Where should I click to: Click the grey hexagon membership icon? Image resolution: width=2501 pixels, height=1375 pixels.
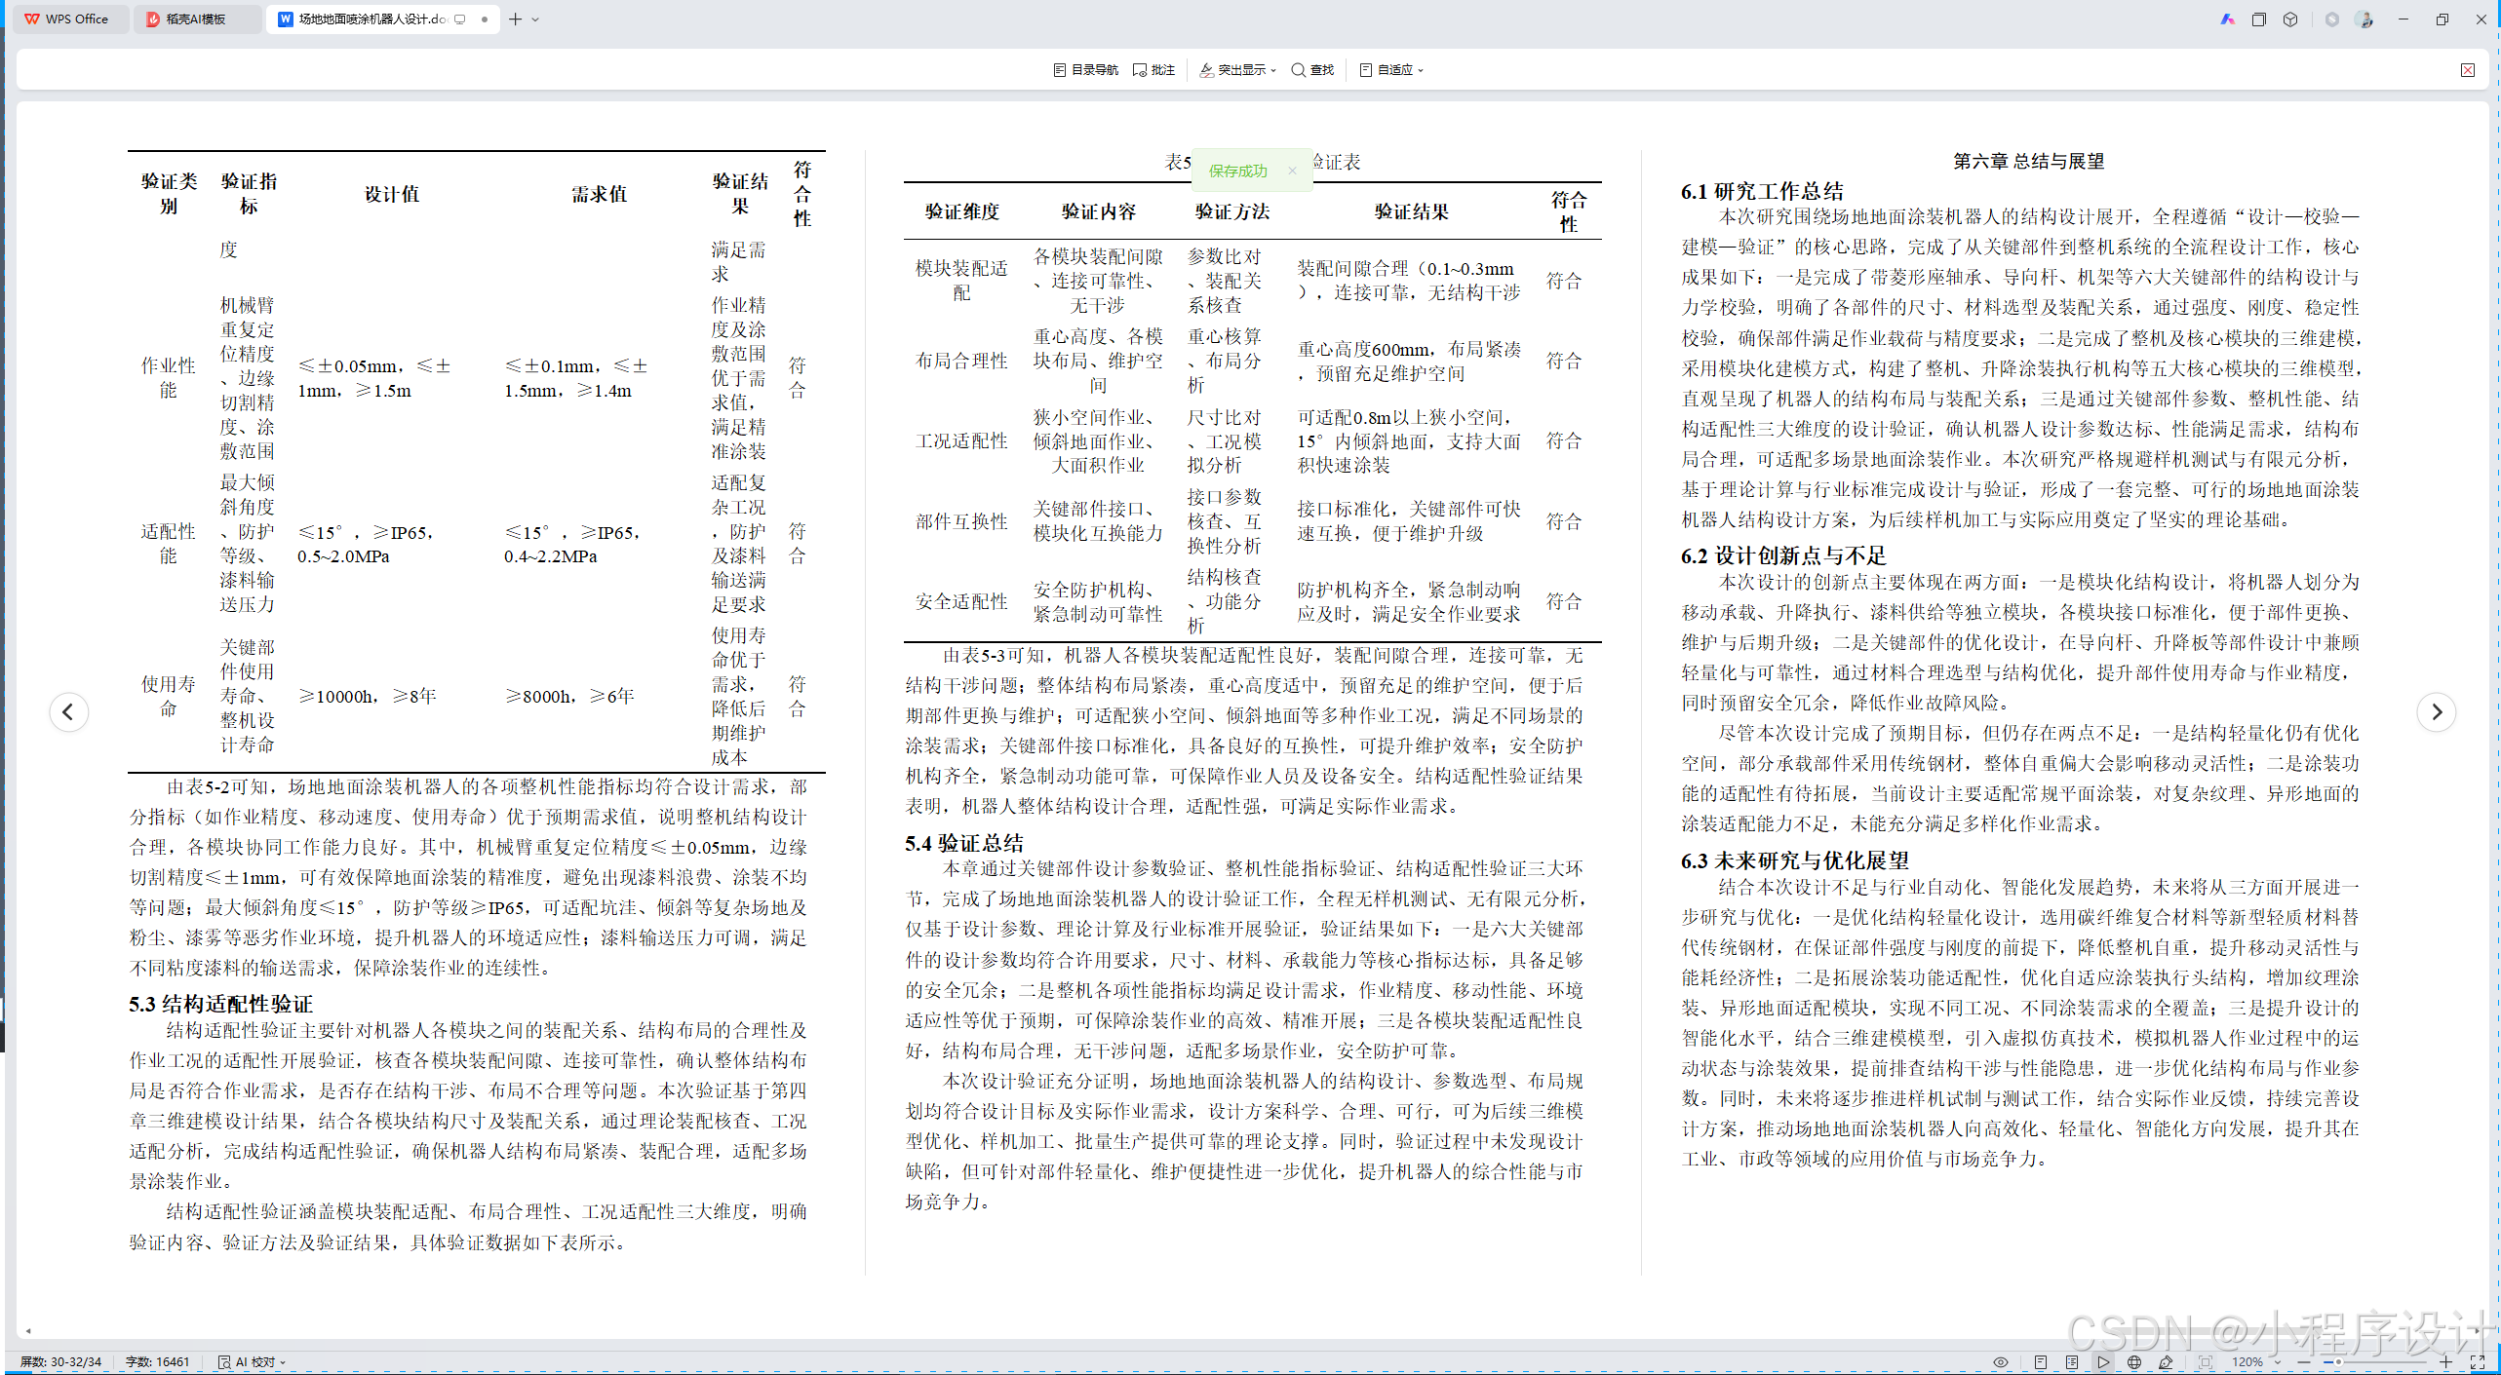tap(2331, 19)
